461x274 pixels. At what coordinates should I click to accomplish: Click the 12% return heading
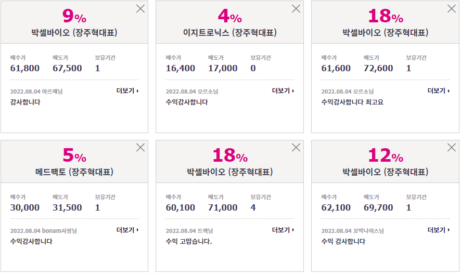click(386, 155)
